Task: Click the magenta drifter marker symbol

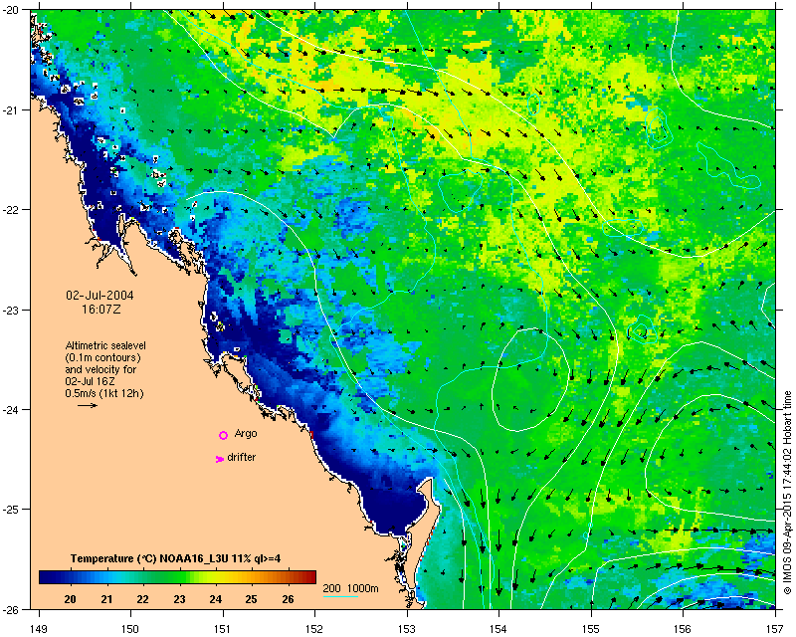Action: [x=219, y=459]
